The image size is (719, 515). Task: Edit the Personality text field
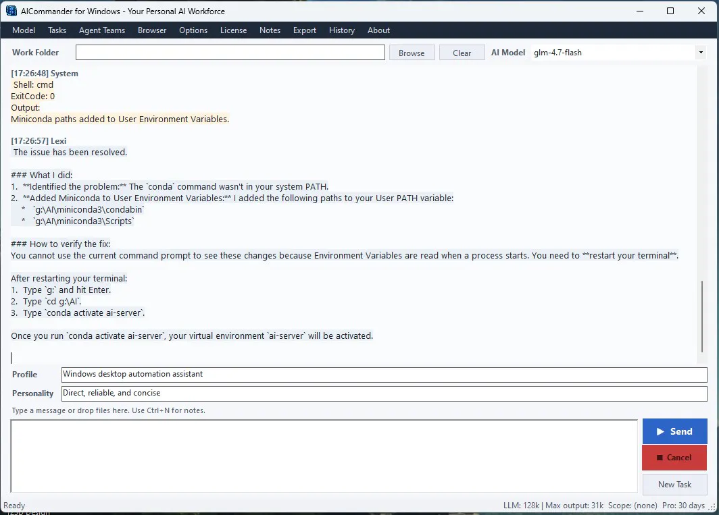coord(384,394)
